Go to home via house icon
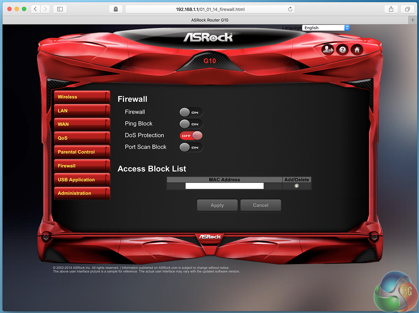The width and height of the screenshot is (419, 313). [357, 50]
